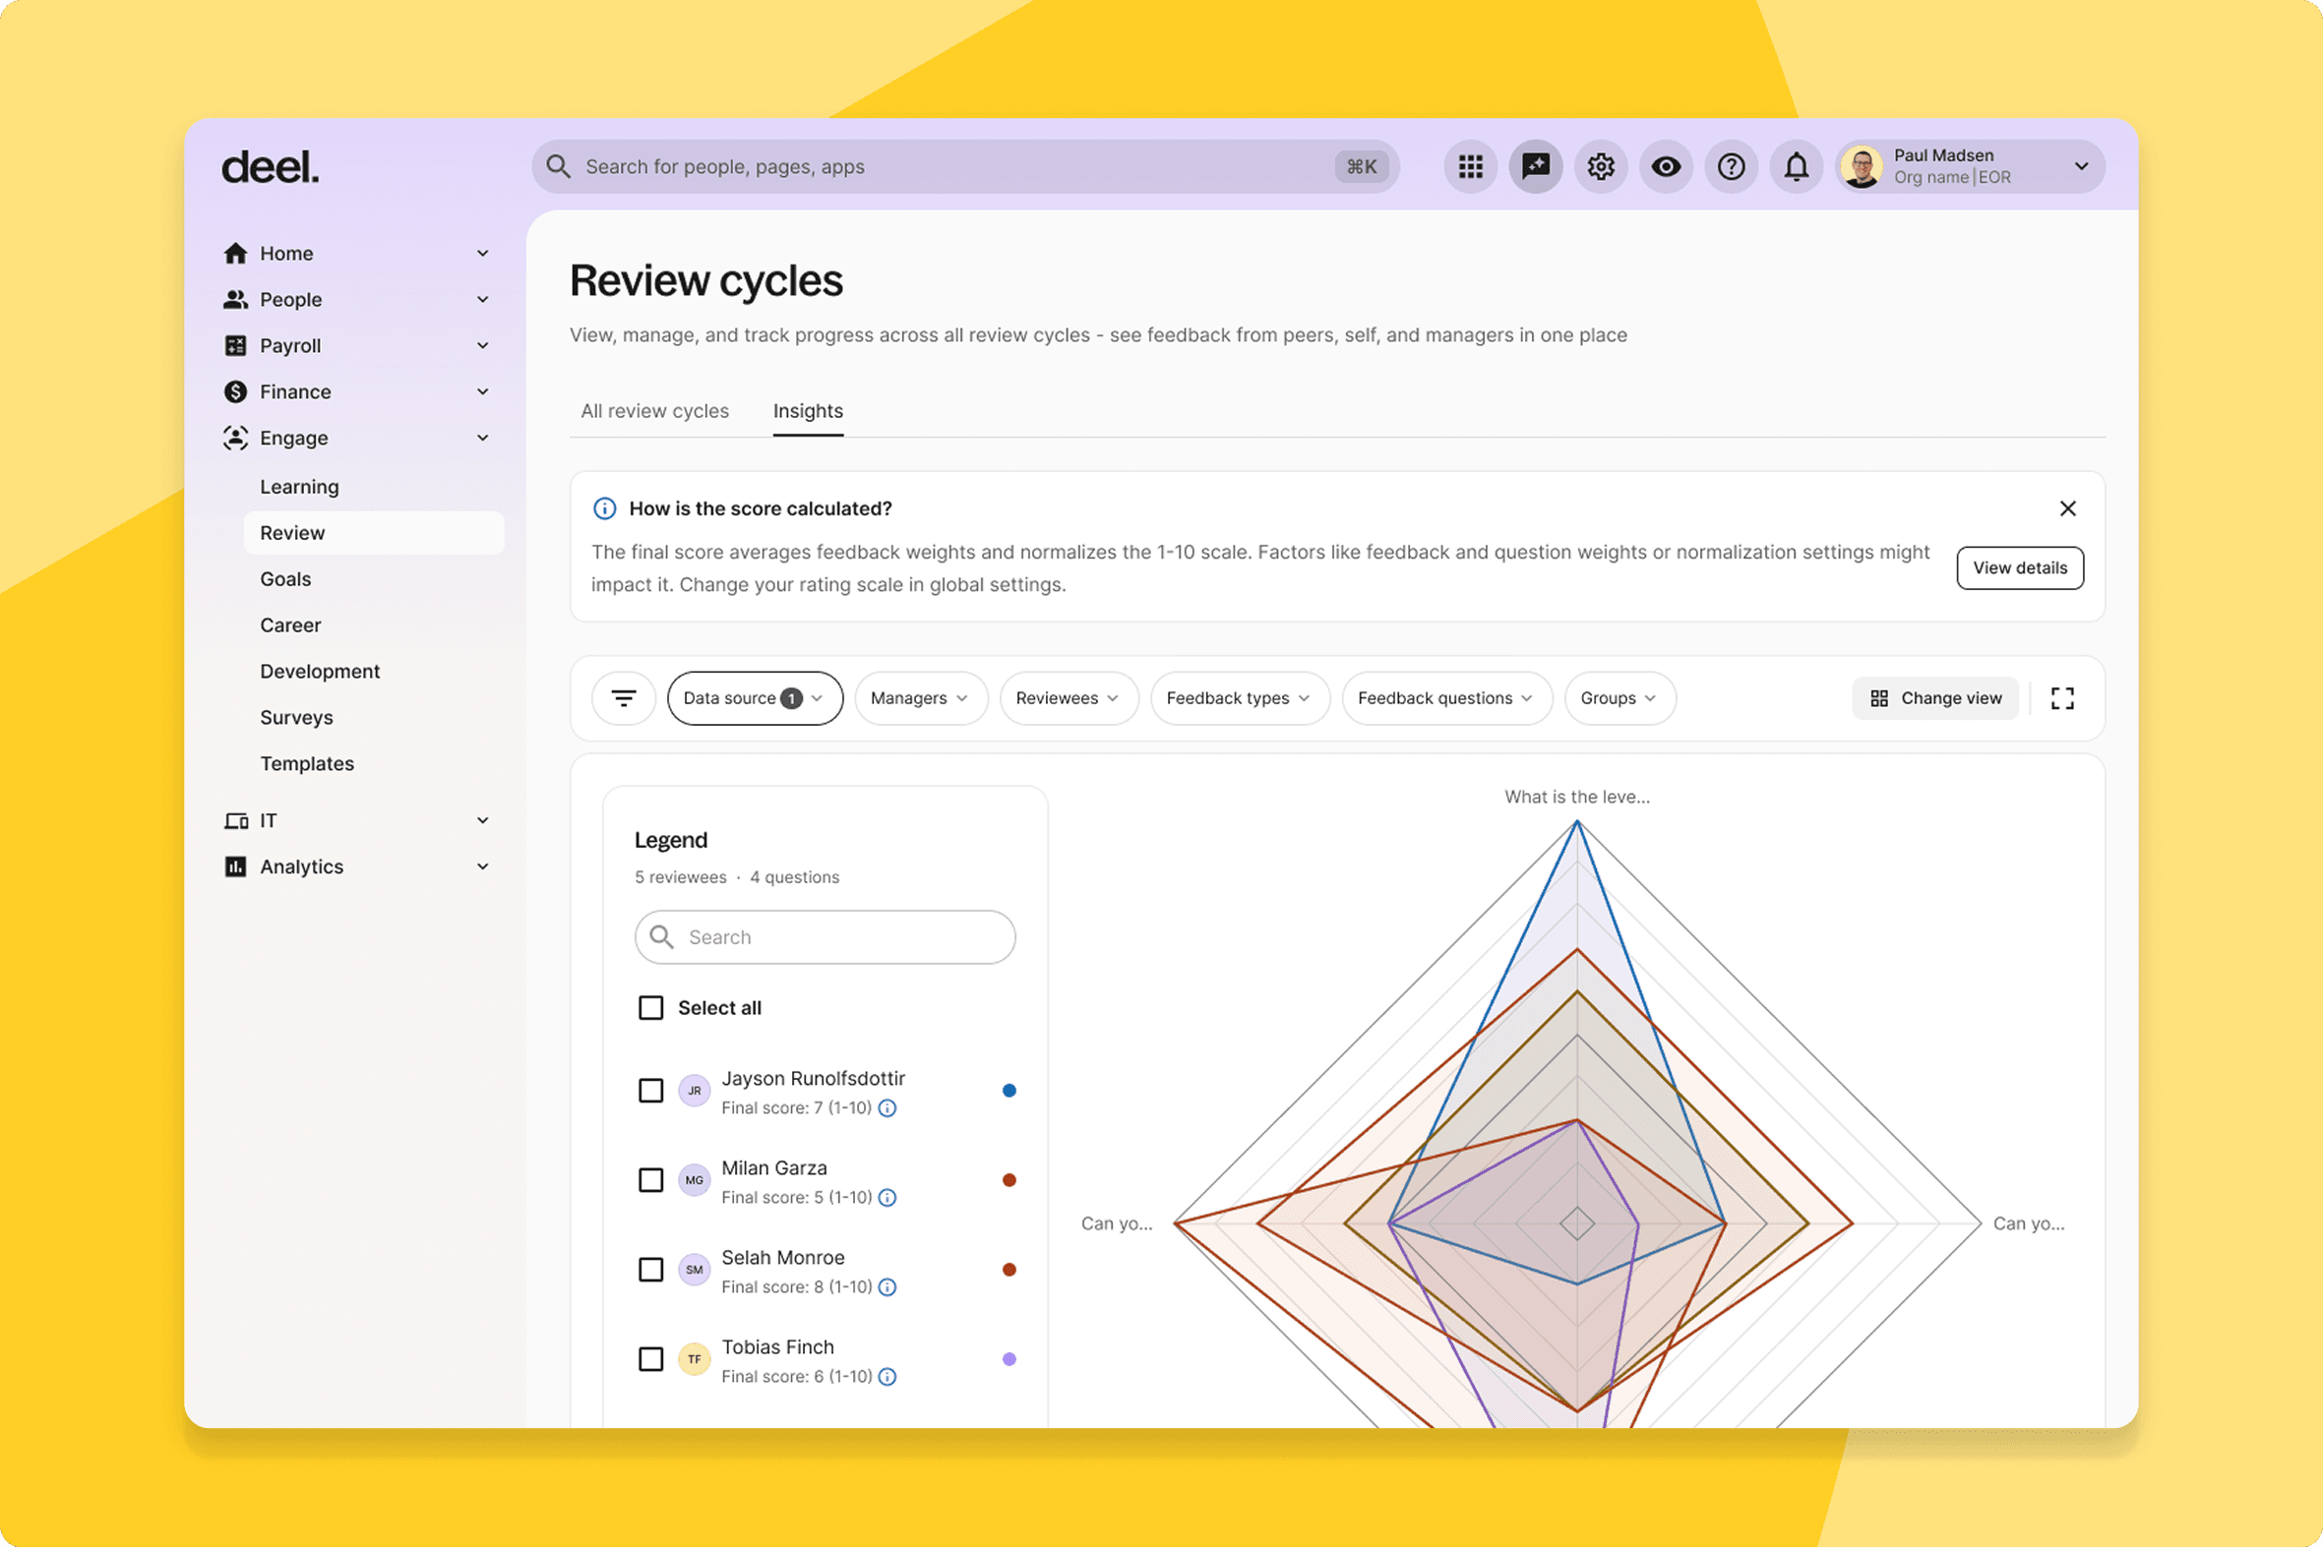Check Selah Monroe's checkbox
Screen dimensions: 2323x1548
pyautogui.click(x=651, y=1271)
